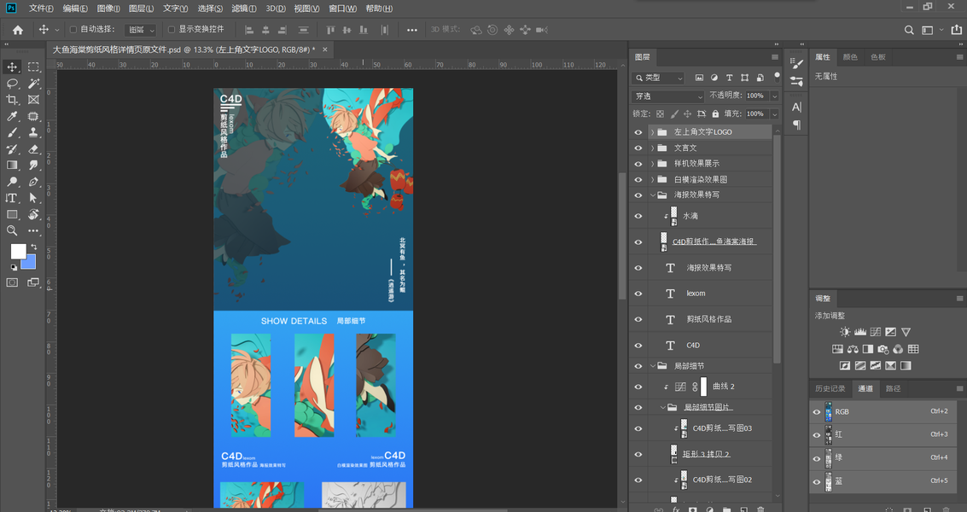Expand the 白模渲染效果图 layer group
The image size is (967, 512).
coord(652,179)
